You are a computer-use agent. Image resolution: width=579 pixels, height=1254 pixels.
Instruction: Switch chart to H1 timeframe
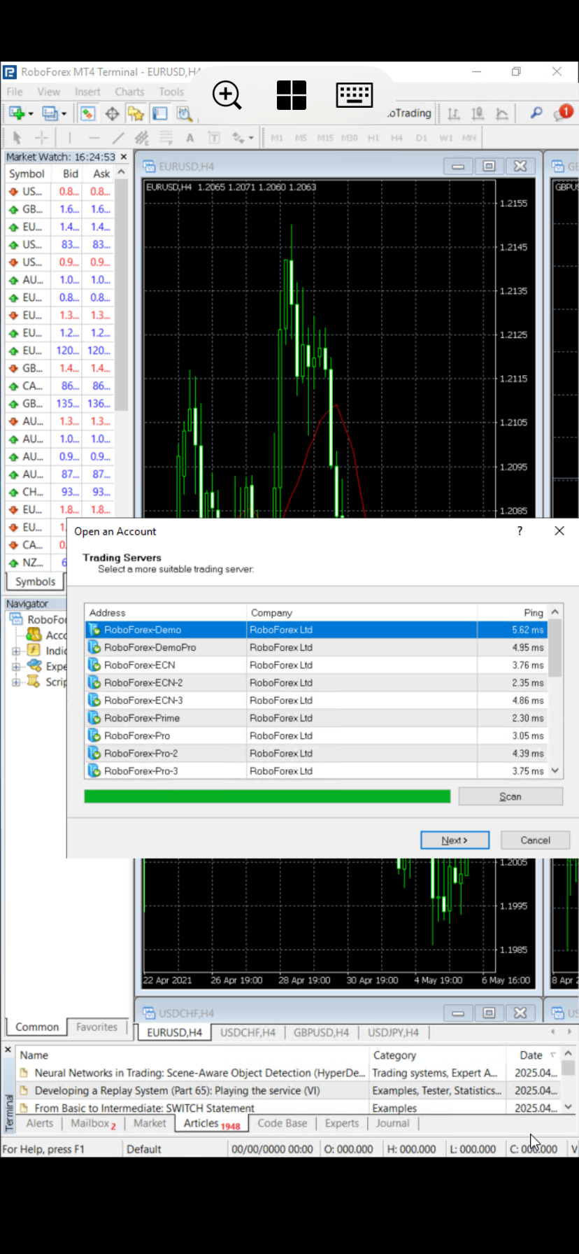pyautogui.click(x=373, y=138)
